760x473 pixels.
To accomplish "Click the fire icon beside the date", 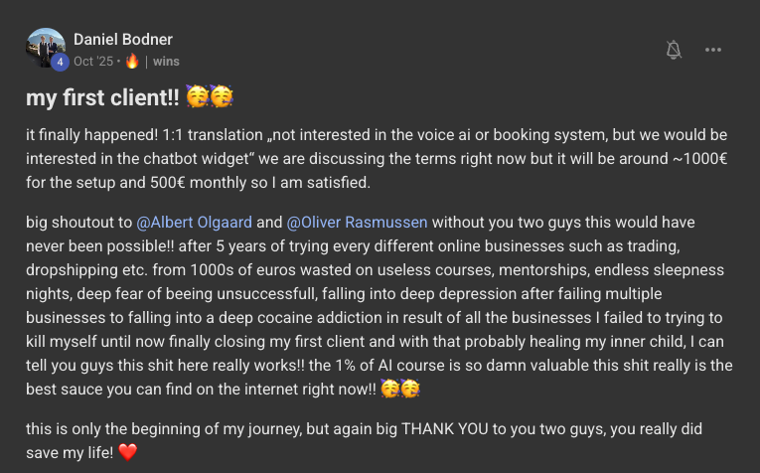I will [x=132, y=61].
